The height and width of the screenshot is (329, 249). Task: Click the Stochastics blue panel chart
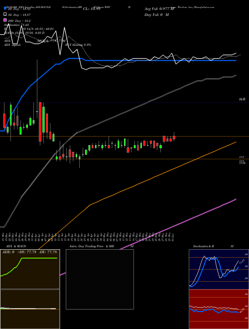[219, 269]
